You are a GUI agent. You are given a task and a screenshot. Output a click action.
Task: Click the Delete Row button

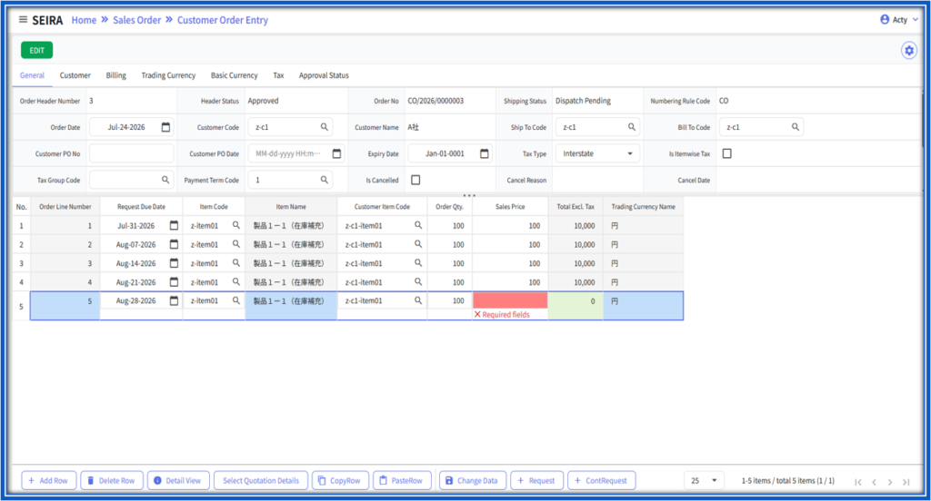(112, 480)
